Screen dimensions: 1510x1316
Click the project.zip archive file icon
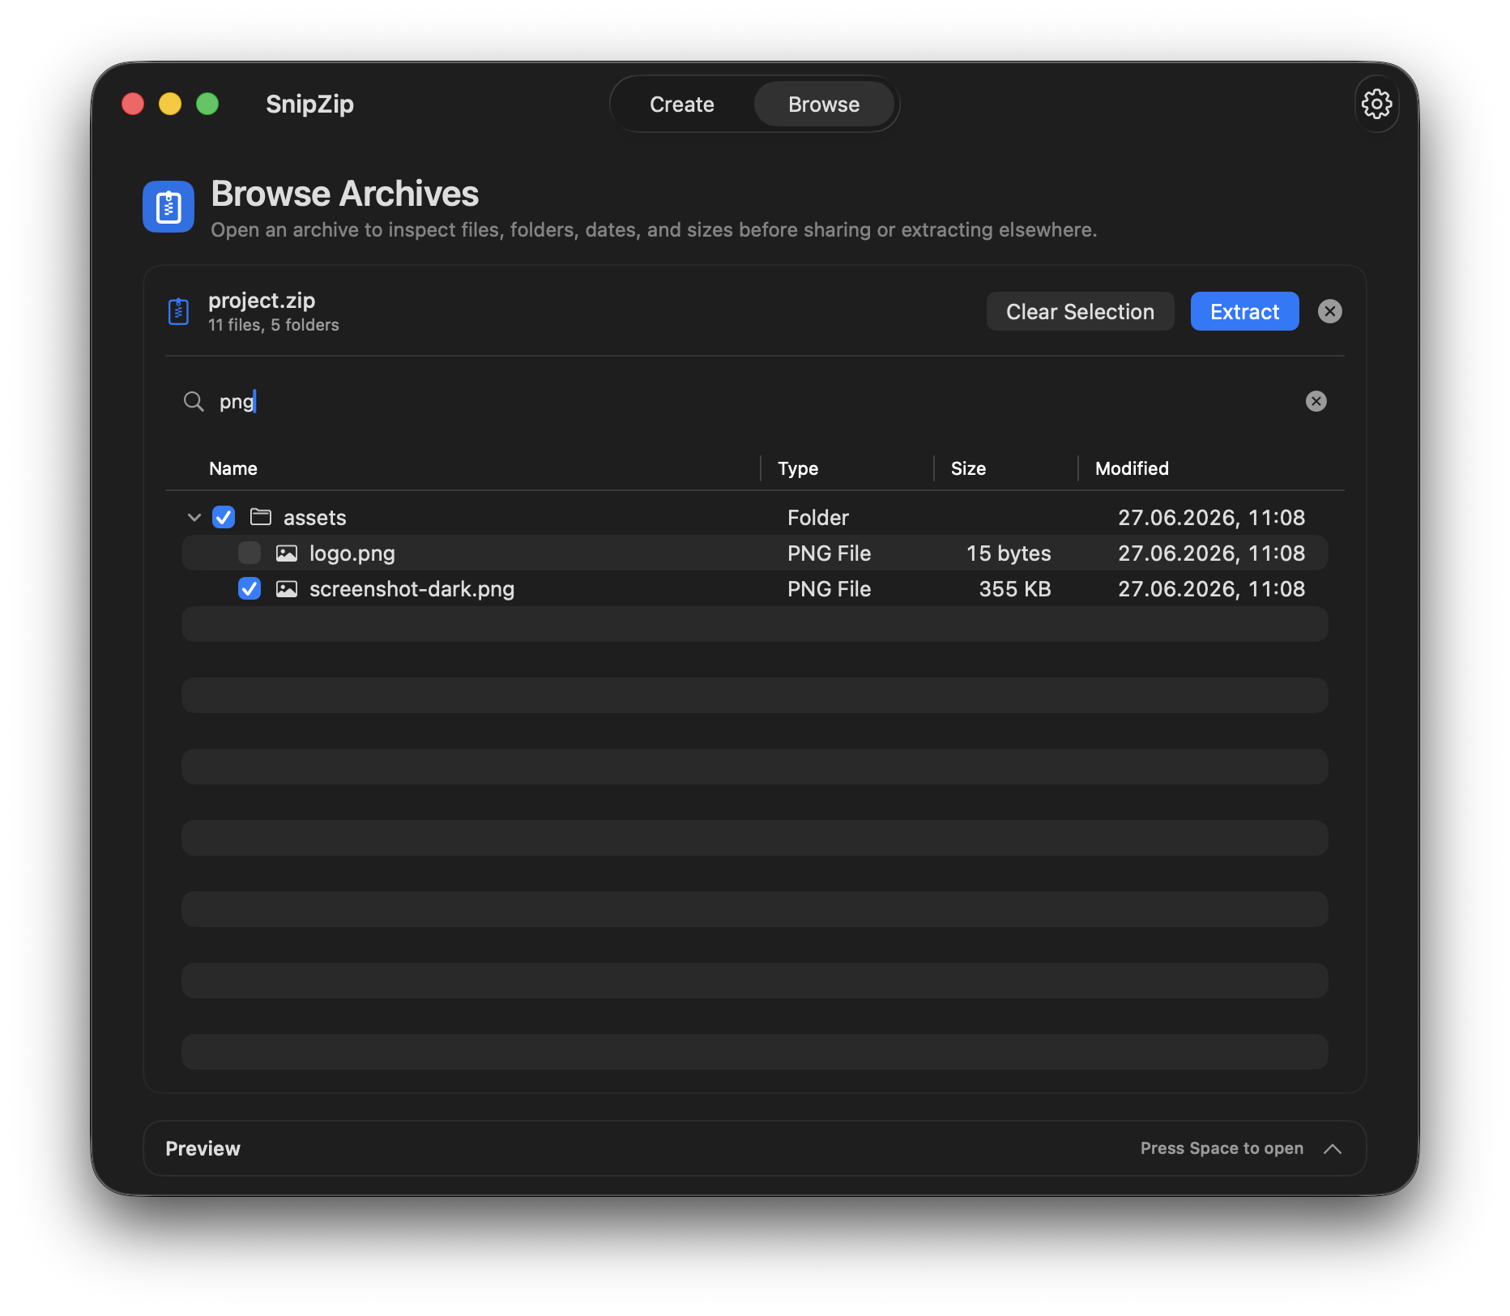tap(178, 312)
